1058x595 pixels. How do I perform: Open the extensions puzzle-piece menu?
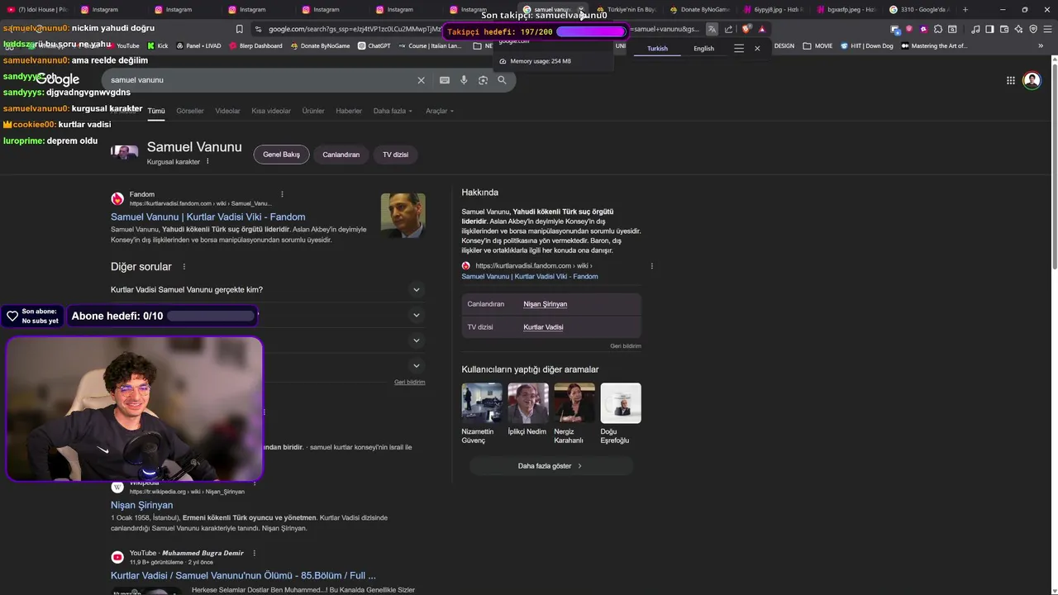pos(938,29)
